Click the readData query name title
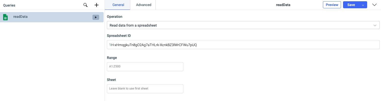 (283, 5)
